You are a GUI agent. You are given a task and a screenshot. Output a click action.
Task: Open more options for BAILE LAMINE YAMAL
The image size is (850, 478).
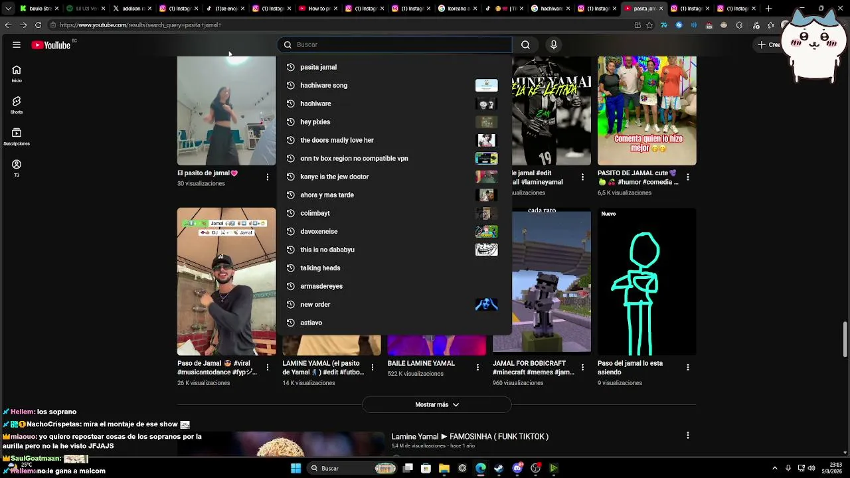477,367
